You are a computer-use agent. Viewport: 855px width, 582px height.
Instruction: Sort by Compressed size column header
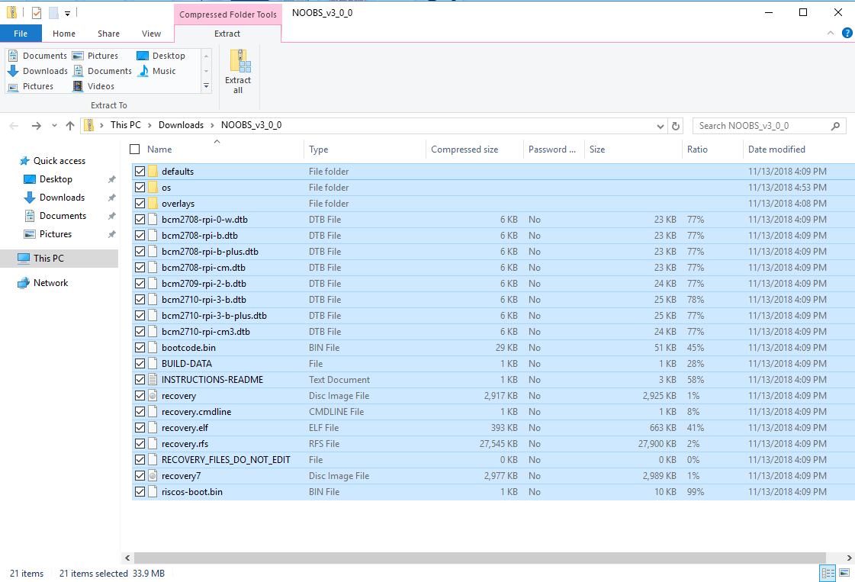pos(474,149)
